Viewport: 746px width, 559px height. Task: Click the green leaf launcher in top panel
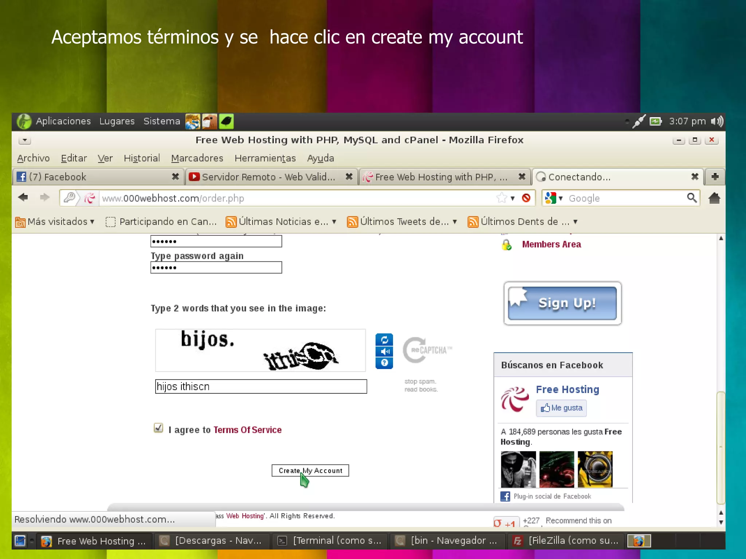pyautogui.click(x=226, y=121)
